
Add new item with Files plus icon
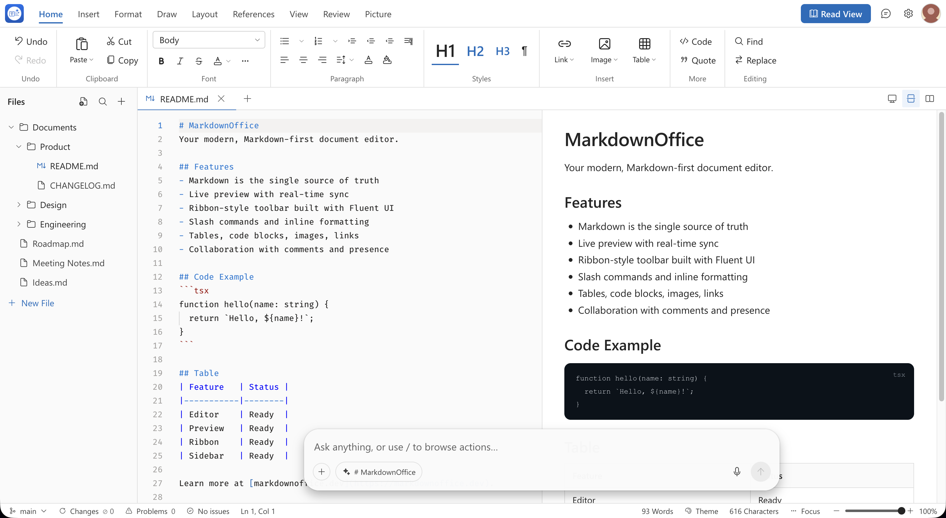122,102
